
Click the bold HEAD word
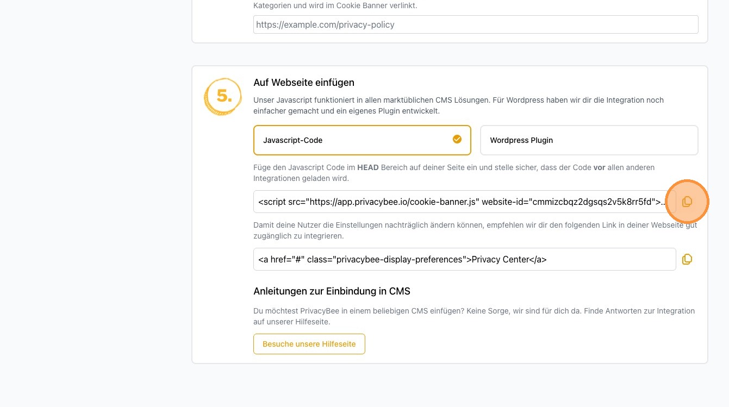367,167
